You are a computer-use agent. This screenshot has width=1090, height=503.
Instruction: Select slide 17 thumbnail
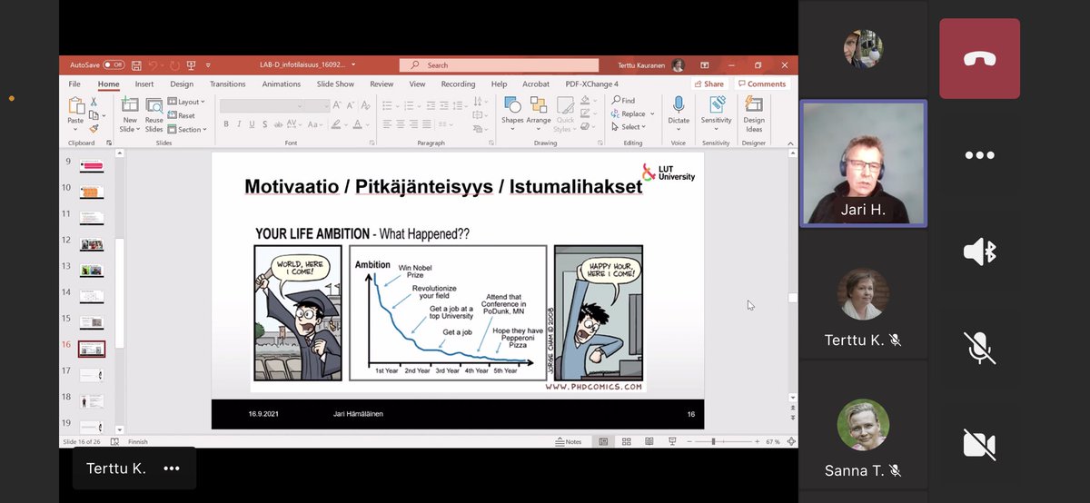coord(92,374)
